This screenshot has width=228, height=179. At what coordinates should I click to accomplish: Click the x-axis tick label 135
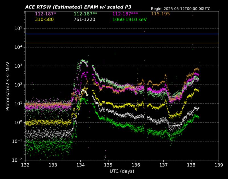point(108,165)
